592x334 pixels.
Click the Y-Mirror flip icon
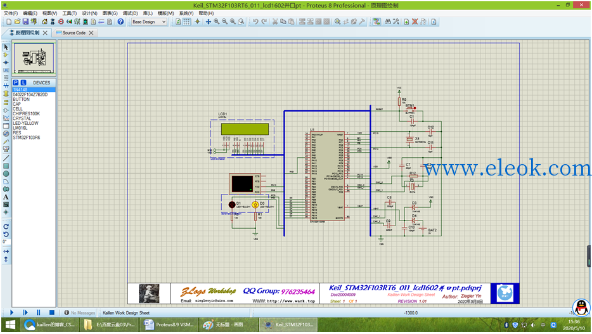(x=6, y=259)
